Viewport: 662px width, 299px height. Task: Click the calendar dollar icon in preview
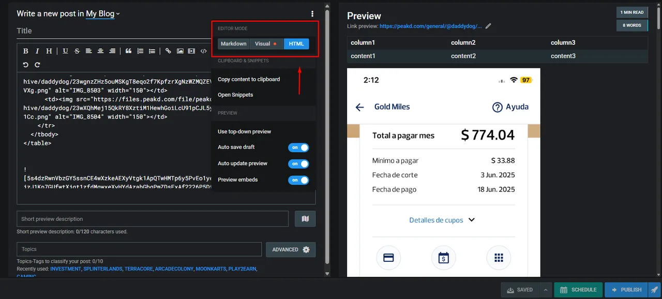443,258
